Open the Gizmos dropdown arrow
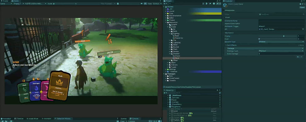This screenshot has height=122, width=306. point(161,3)
